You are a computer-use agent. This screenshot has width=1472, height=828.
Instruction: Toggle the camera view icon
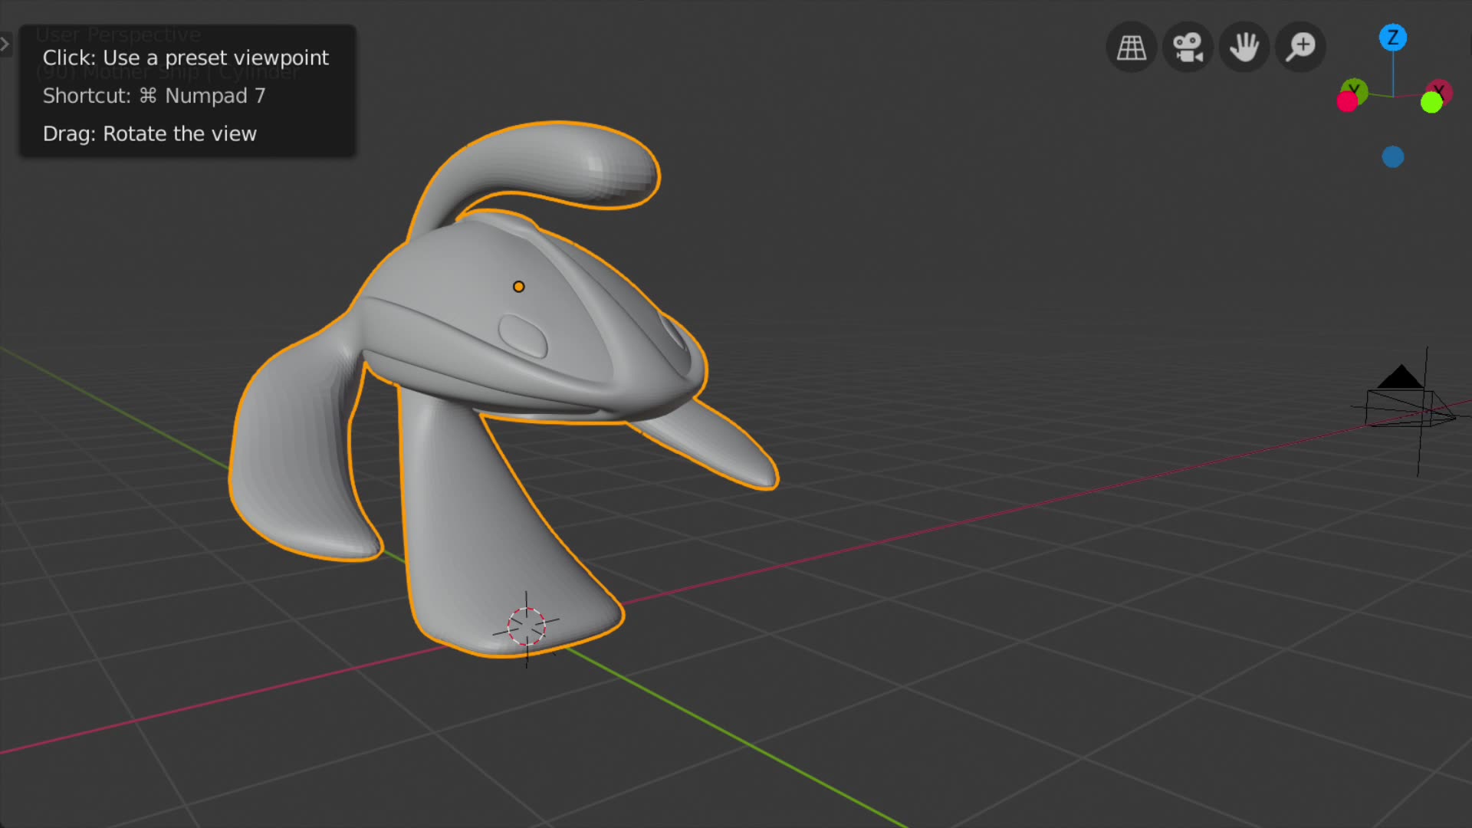coord(1188,48)
